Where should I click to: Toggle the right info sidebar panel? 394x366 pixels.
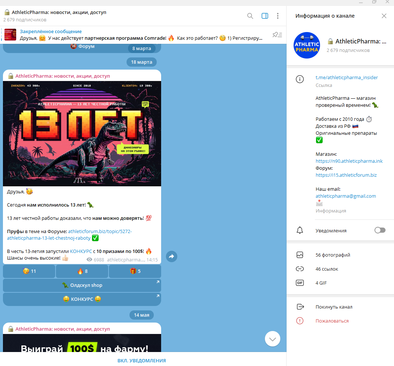click(x=265, y=16)
